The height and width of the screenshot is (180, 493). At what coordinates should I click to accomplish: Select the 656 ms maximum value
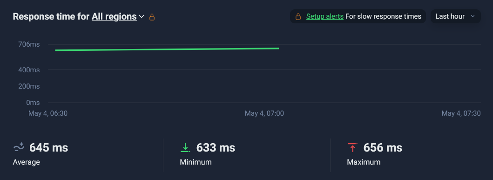click(x=383, y=147)
